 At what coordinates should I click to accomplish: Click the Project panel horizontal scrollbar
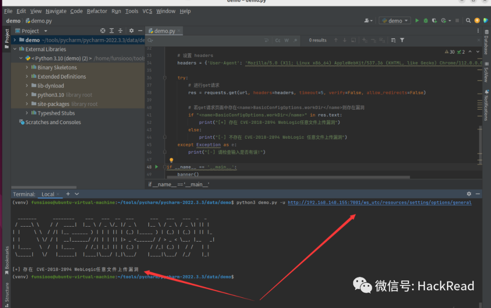[x=44, y=187]
